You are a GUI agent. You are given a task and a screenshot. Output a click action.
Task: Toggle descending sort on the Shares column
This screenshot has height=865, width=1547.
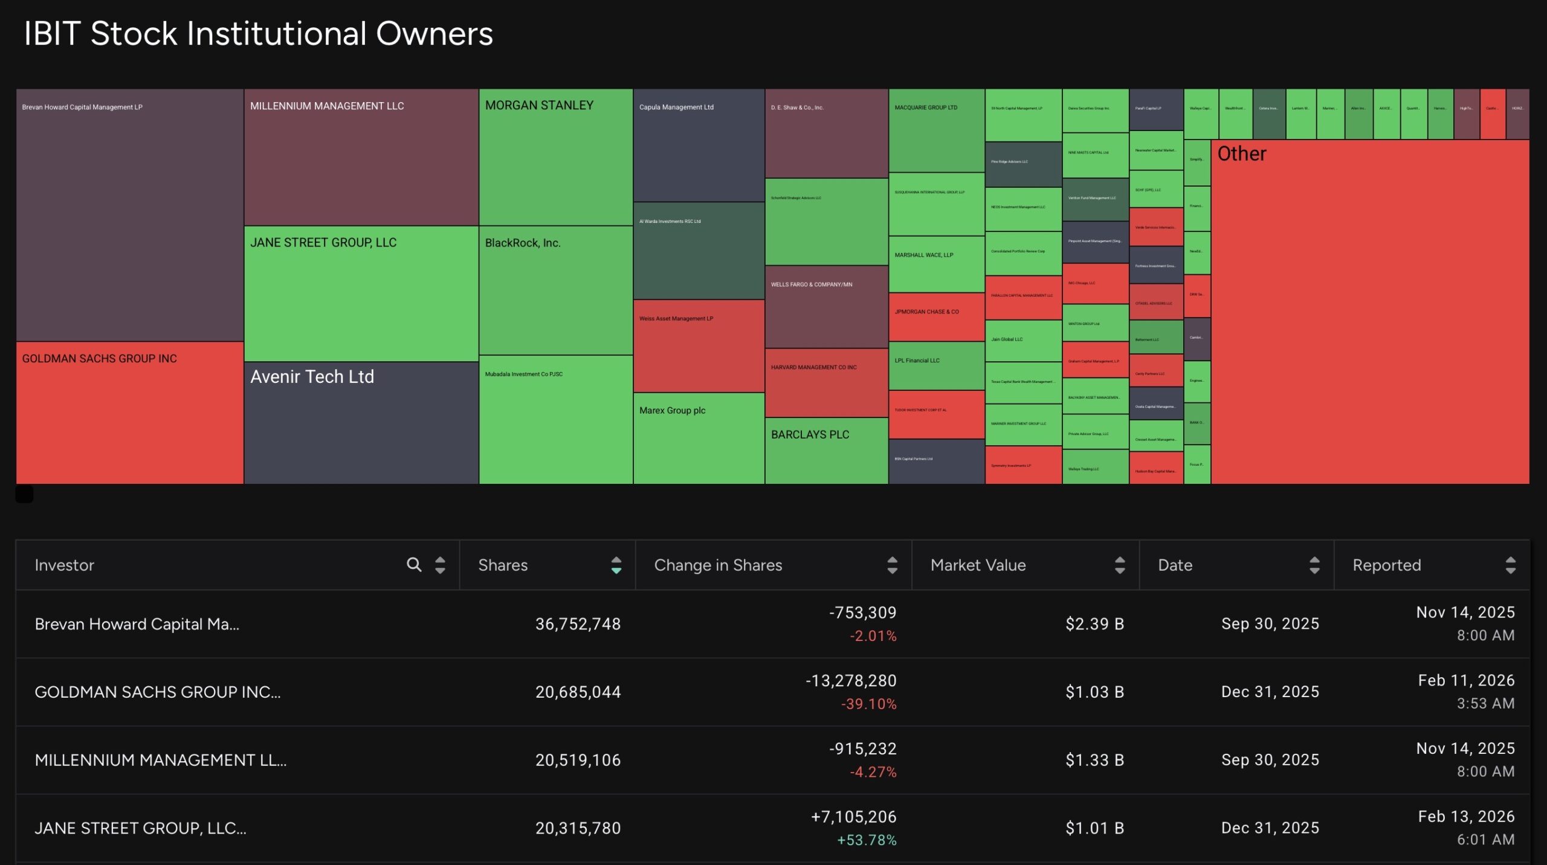[x=616, y=565]
